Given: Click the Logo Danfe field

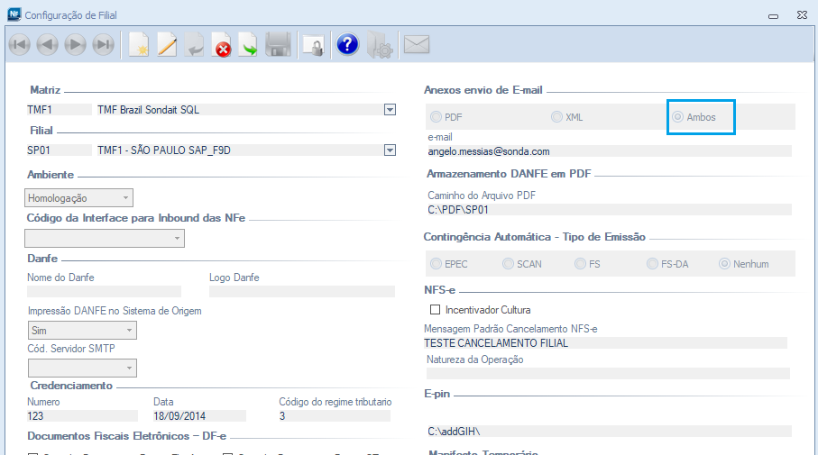Looking at the screenshot, I should pos(302,291).
